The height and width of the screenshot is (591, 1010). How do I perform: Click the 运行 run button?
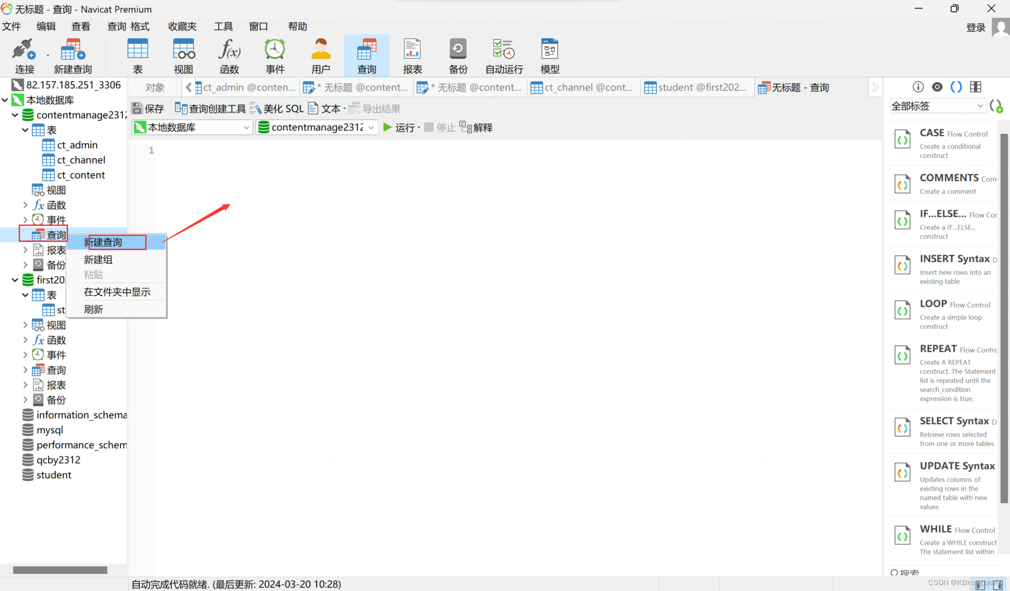click(399, 127)
